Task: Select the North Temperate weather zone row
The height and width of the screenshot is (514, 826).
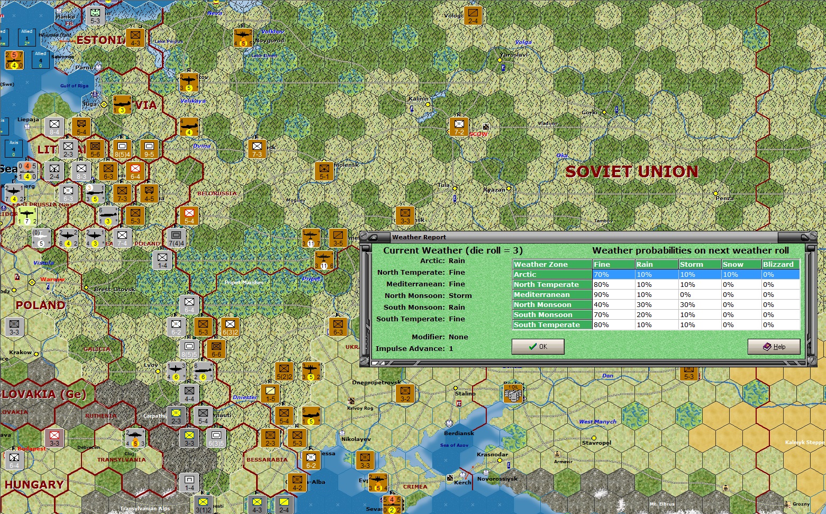Action: (x=656, y=284)
